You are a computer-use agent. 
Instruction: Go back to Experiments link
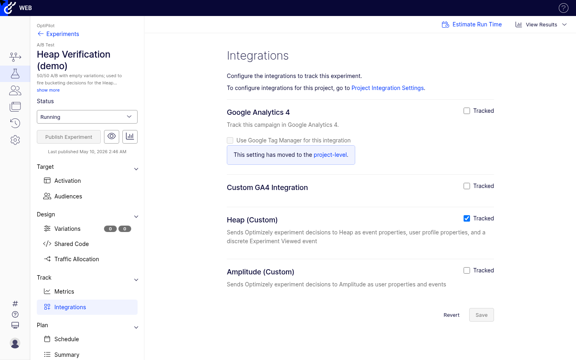tap(63, 34)
